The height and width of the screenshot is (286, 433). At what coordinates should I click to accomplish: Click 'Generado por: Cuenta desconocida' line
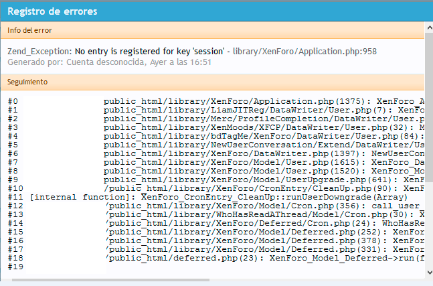(x=109, y=62)
